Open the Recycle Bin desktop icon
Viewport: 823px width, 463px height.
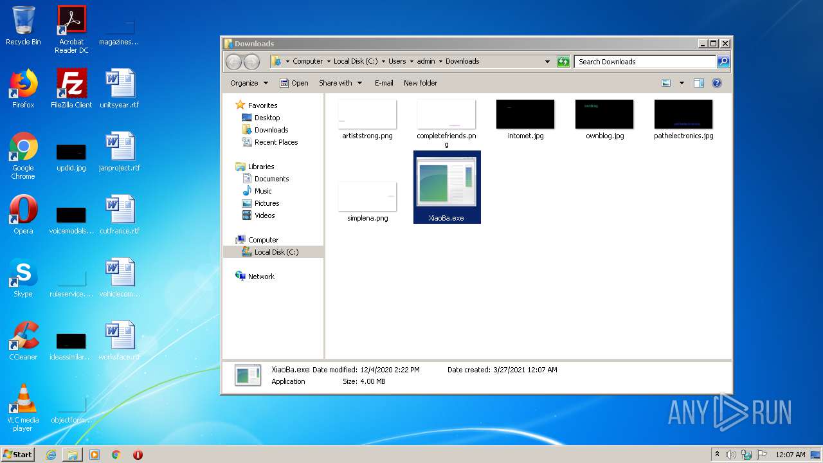(23, 26)
